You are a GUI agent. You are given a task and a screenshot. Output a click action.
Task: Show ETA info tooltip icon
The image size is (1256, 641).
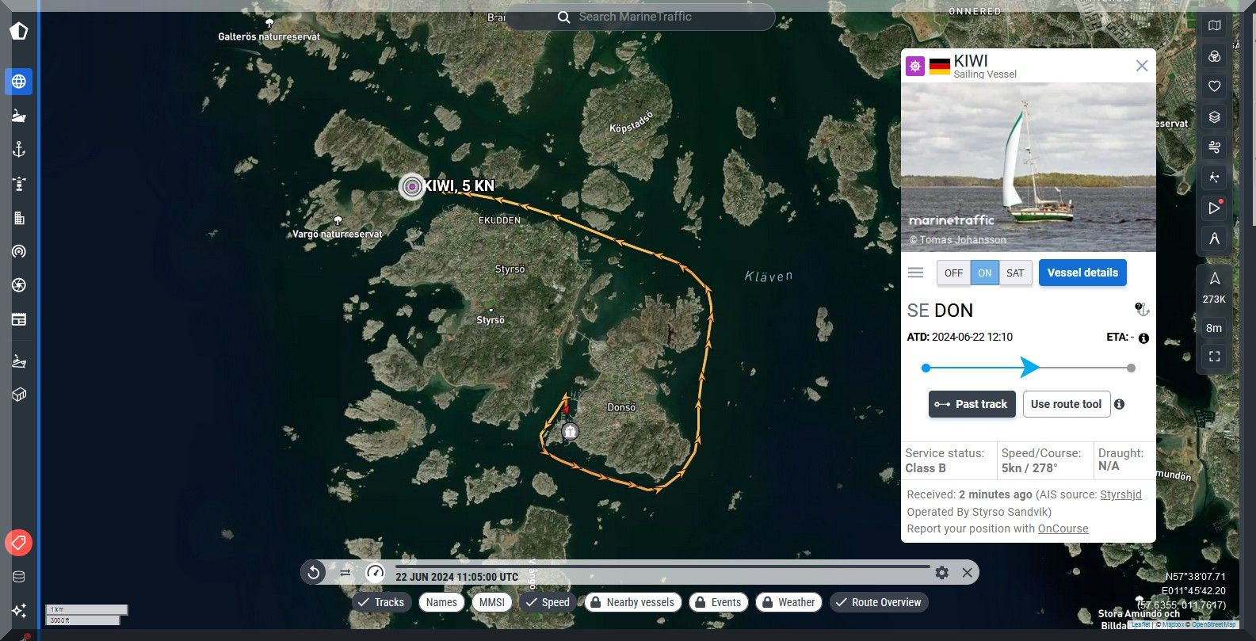(1143, 338)
